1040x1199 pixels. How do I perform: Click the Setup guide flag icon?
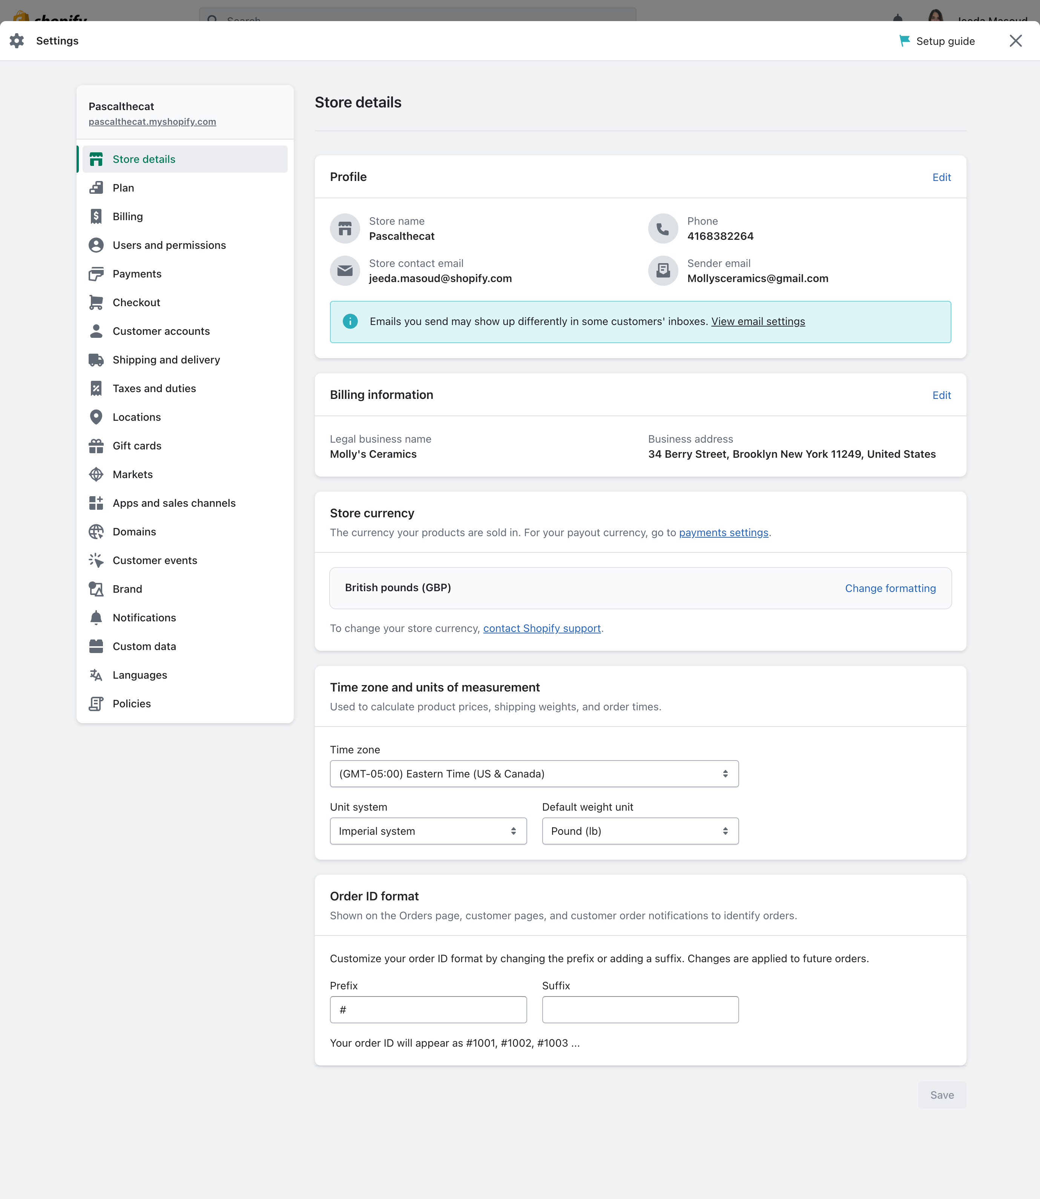tap(904, 41)
